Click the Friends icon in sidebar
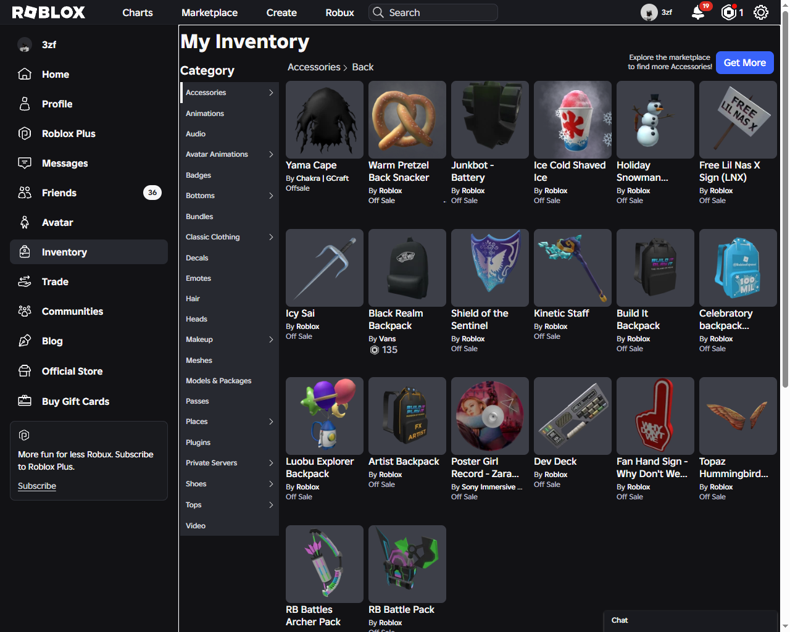Image resolution: width=790 pixels, height=632 pixels. [x=25, y=193]
